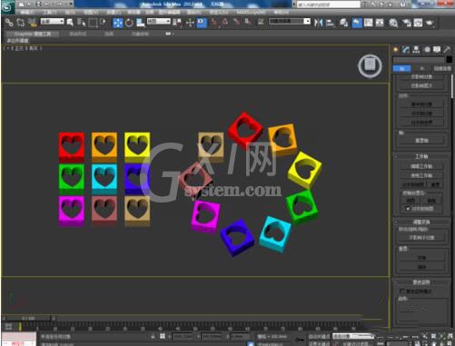Click the Auto Key button
The height and width of the screenshot is (346, 455).
click(319, 336)
